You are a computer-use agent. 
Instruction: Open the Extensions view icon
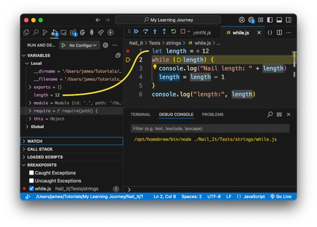[73, 32]
